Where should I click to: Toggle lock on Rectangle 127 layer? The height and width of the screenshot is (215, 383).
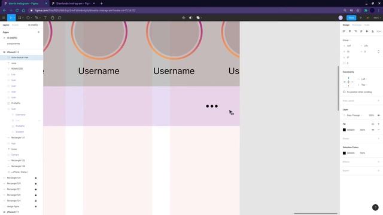[36, 189]
